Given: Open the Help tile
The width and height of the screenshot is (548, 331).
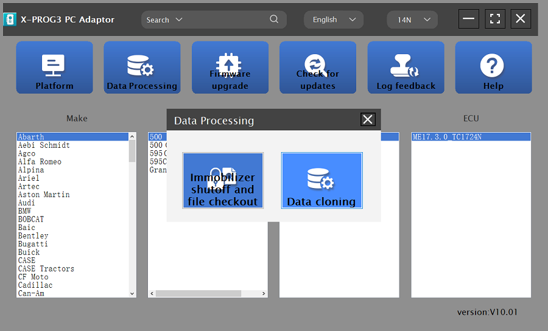Looking at the screenshot, I should coord(493,68).
